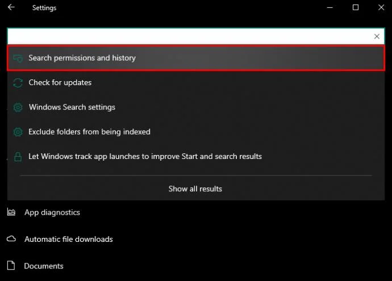Open Windows Search settings result

196,107
